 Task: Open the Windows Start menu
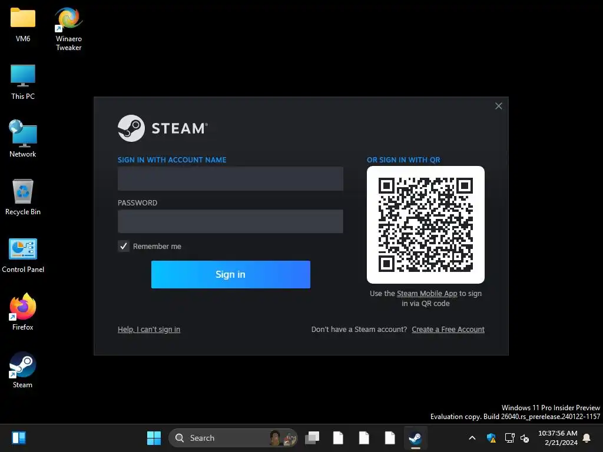[154, 438]
